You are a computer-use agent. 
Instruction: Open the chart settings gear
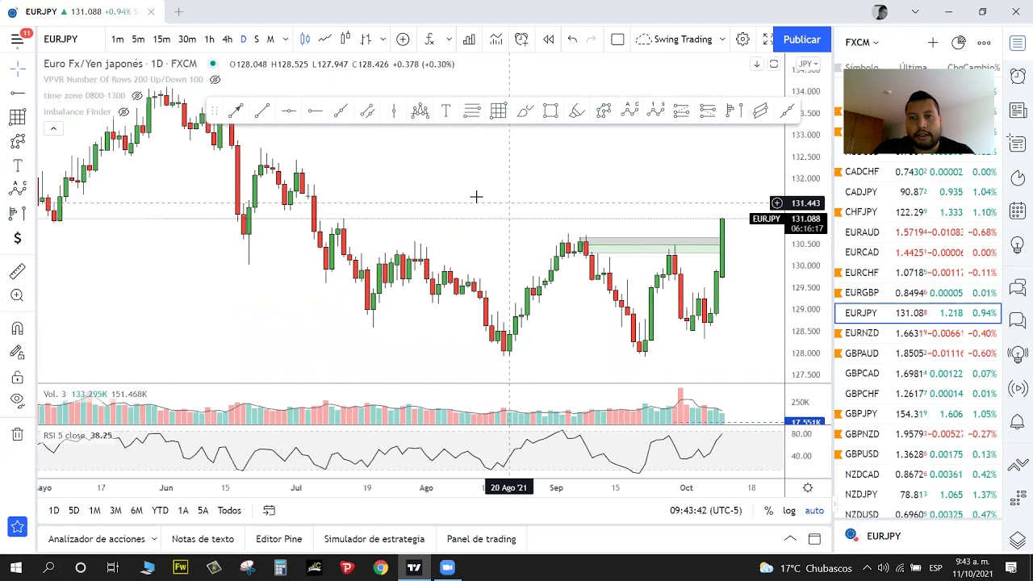742,40
